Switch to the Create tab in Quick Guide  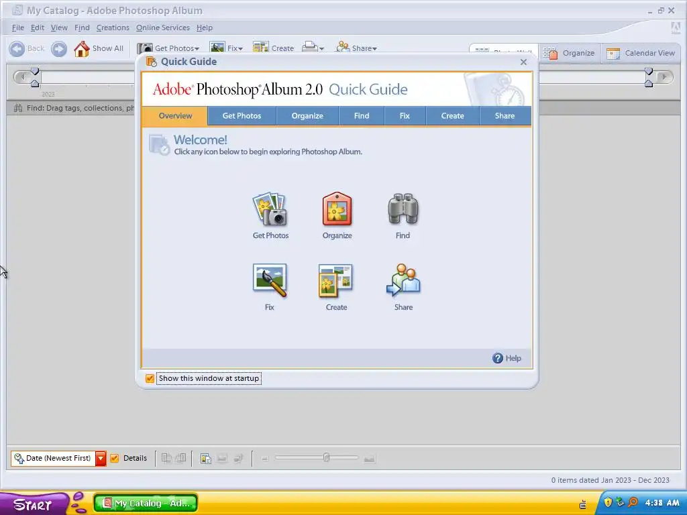point(453,116)
